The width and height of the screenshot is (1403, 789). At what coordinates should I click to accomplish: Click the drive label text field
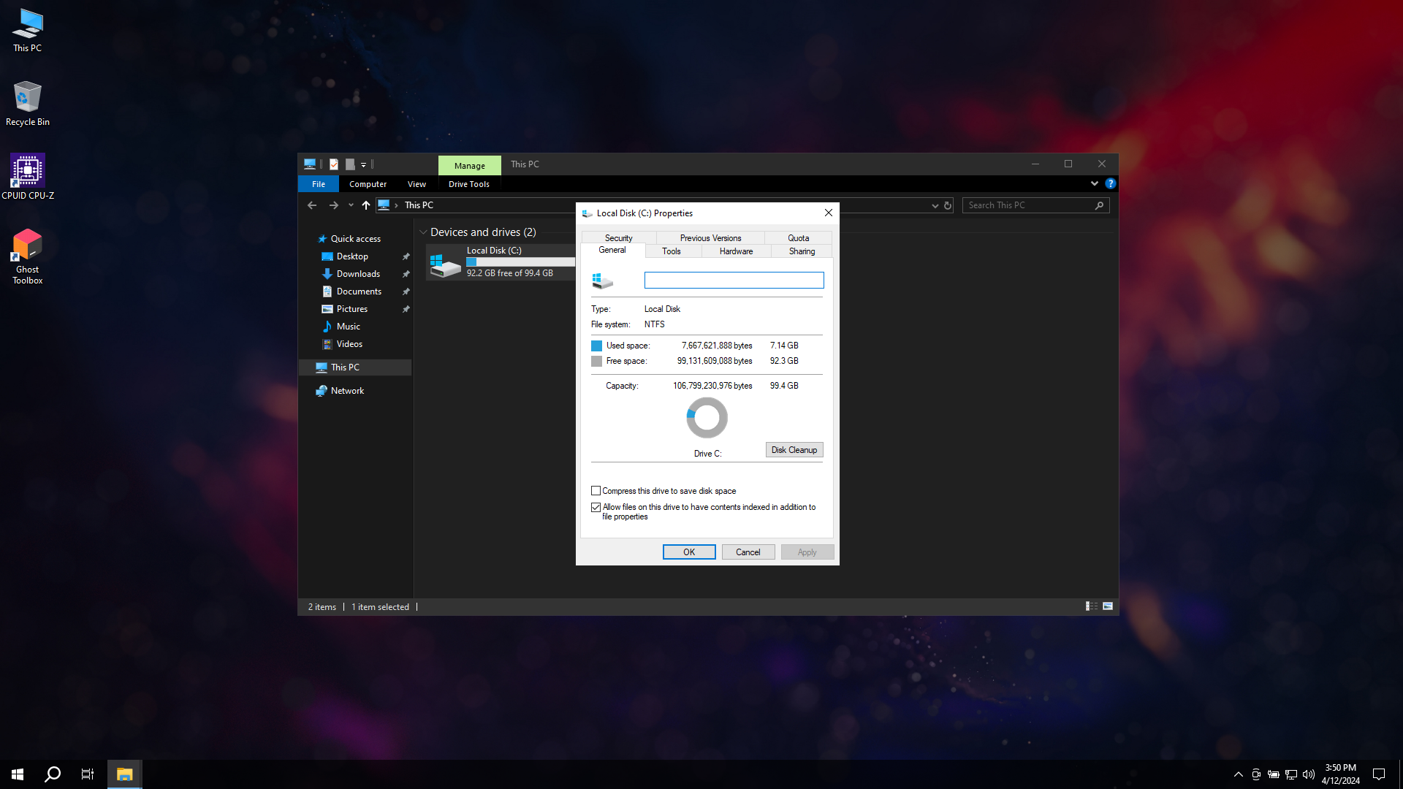coord(734,281)
